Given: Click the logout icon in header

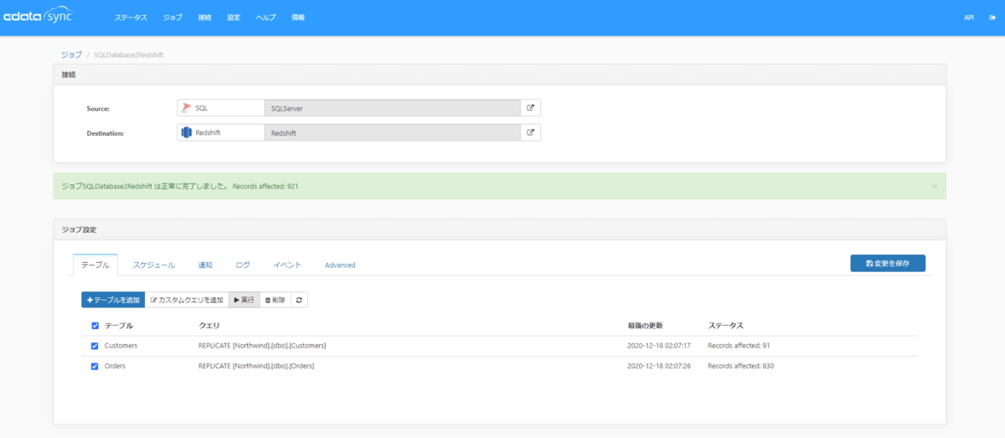Looking at the screenshot, I should [x=992, y=18].
